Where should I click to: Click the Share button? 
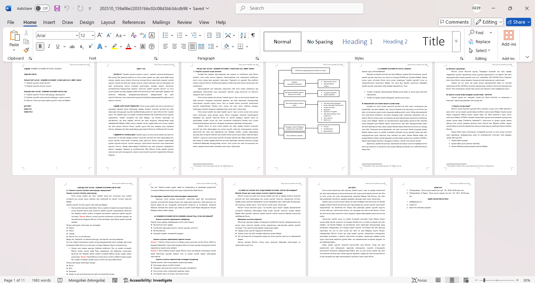pos(518,22)
